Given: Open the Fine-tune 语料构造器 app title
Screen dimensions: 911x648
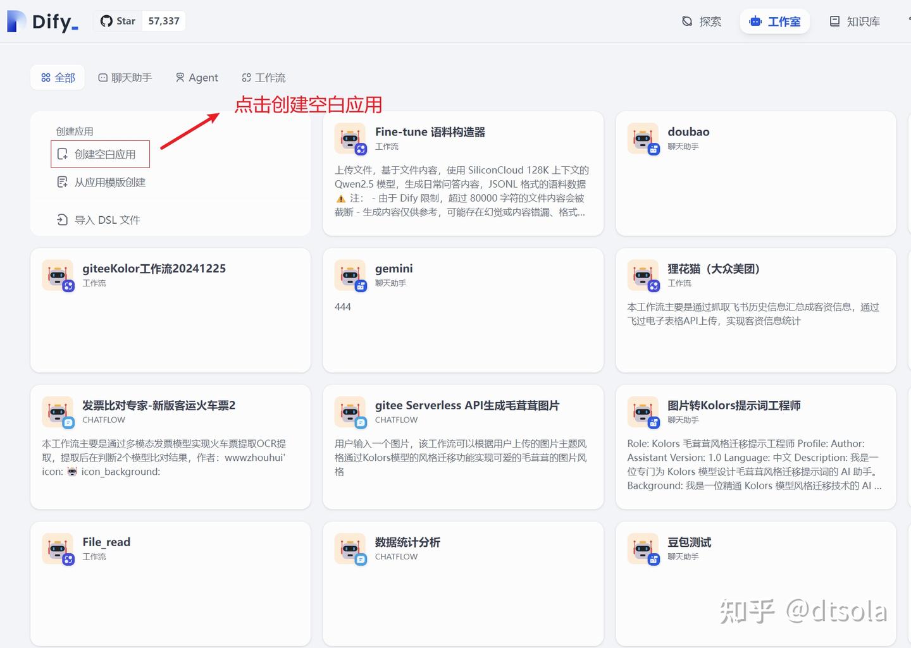Looking at the screenshot, I should coord(430,131).
